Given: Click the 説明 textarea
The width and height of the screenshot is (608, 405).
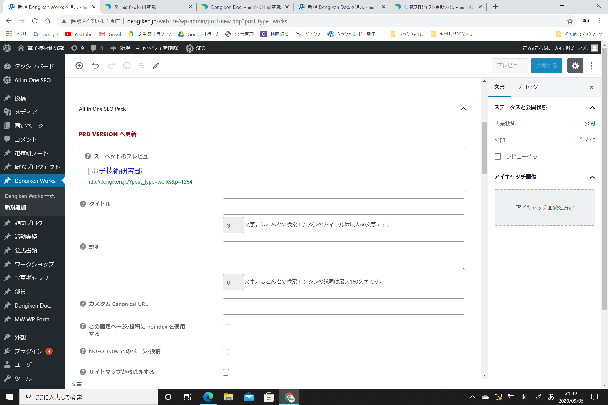Looking at the screenshot, I should coord(344,256).
